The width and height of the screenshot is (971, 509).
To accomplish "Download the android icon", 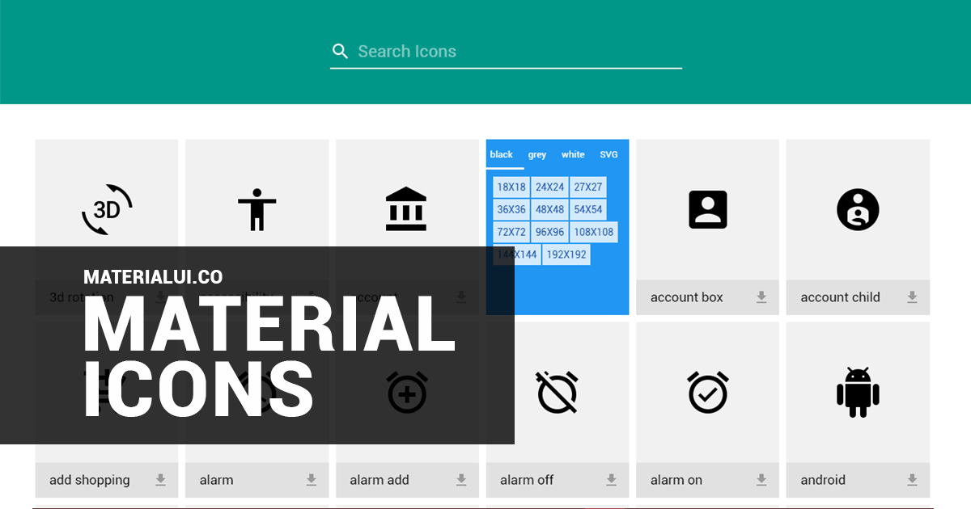I will point(911,480).
